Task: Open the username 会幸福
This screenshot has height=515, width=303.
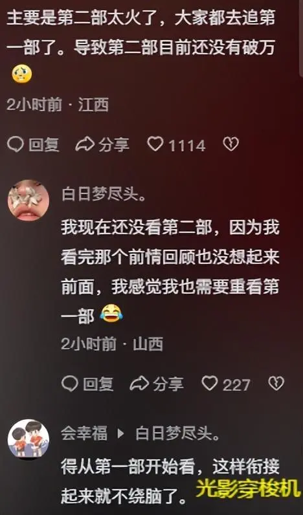Action: [84, 434]
